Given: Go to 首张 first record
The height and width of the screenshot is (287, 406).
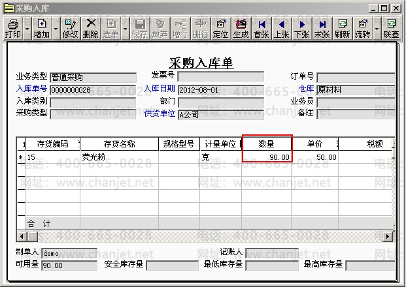Looking at the screenshot, I should pos(262,29).
